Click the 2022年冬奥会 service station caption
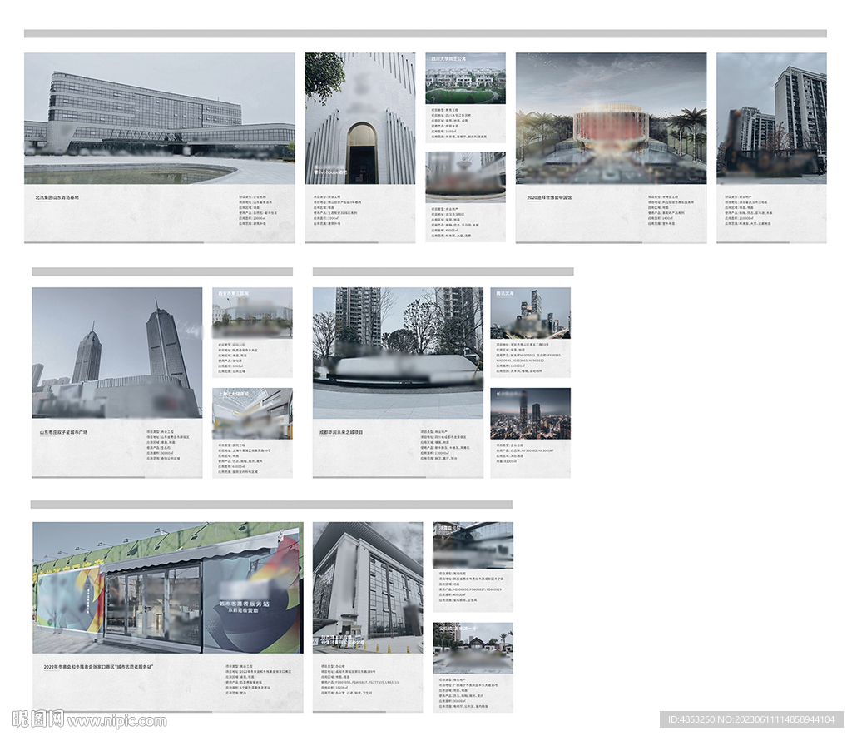 pyautogui.click(x=98, y=667)
